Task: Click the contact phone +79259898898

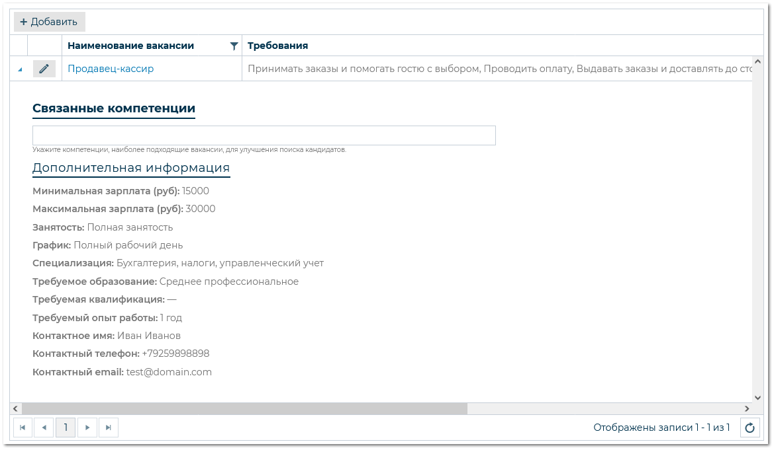Action: 175,354
